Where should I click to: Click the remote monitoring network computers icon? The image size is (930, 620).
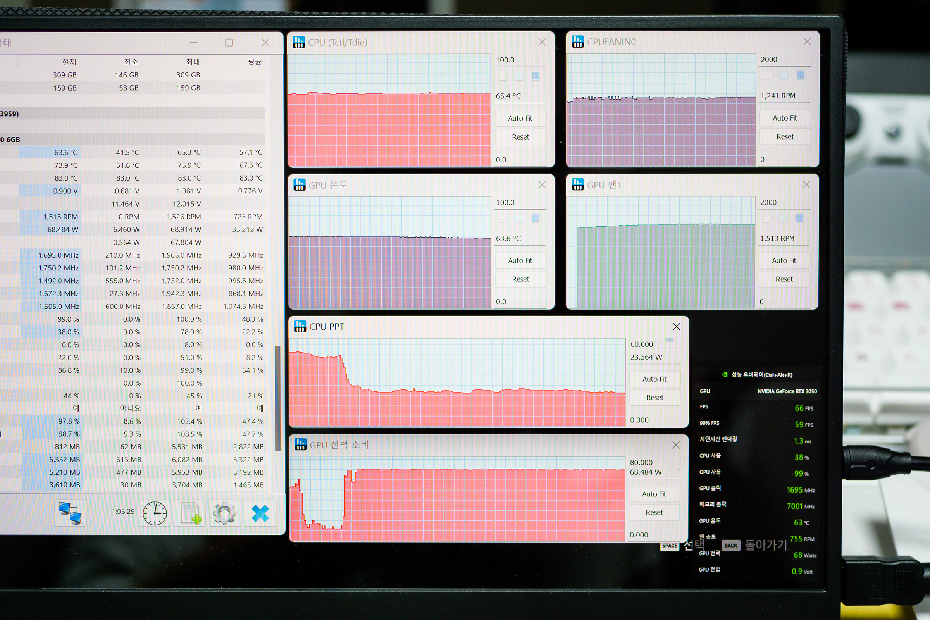coord(71,512)
